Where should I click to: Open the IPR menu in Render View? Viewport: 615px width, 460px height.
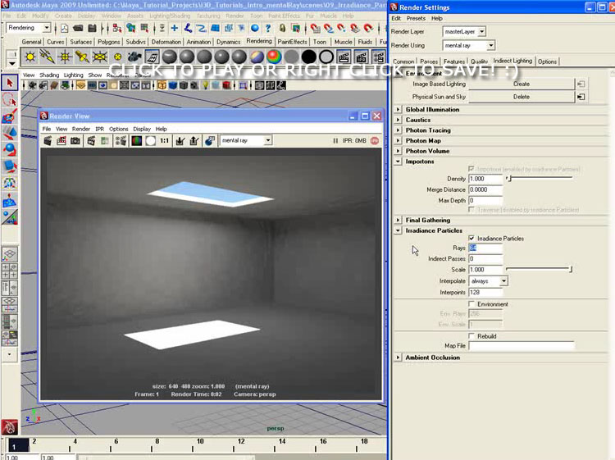coord(99,129)
